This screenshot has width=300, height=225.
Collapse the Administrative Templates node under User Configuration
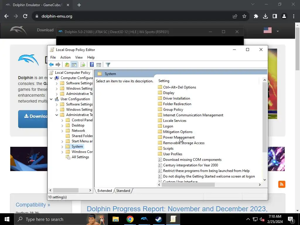(x=57, y=115)
